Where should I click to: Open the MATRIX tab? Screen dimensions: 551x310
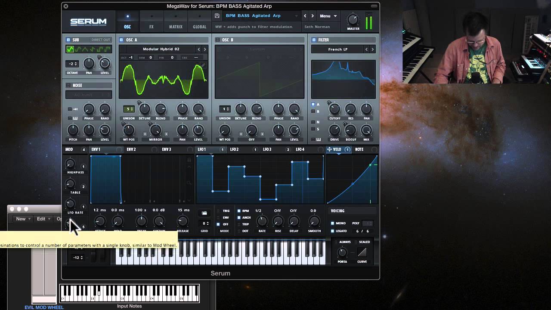pos(176,22)
